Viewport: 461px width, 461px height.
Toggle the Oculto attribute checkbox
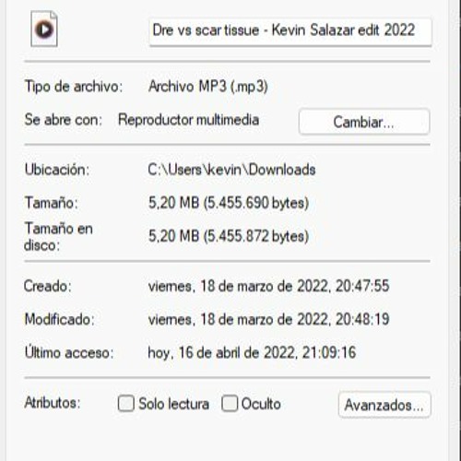pyautogui.click(x=230, y=403)
